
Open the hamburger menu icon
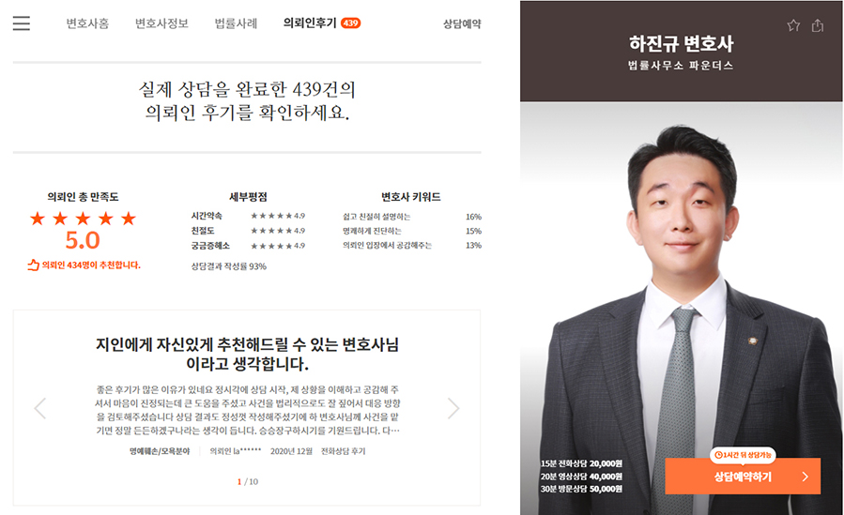(22, 23)
